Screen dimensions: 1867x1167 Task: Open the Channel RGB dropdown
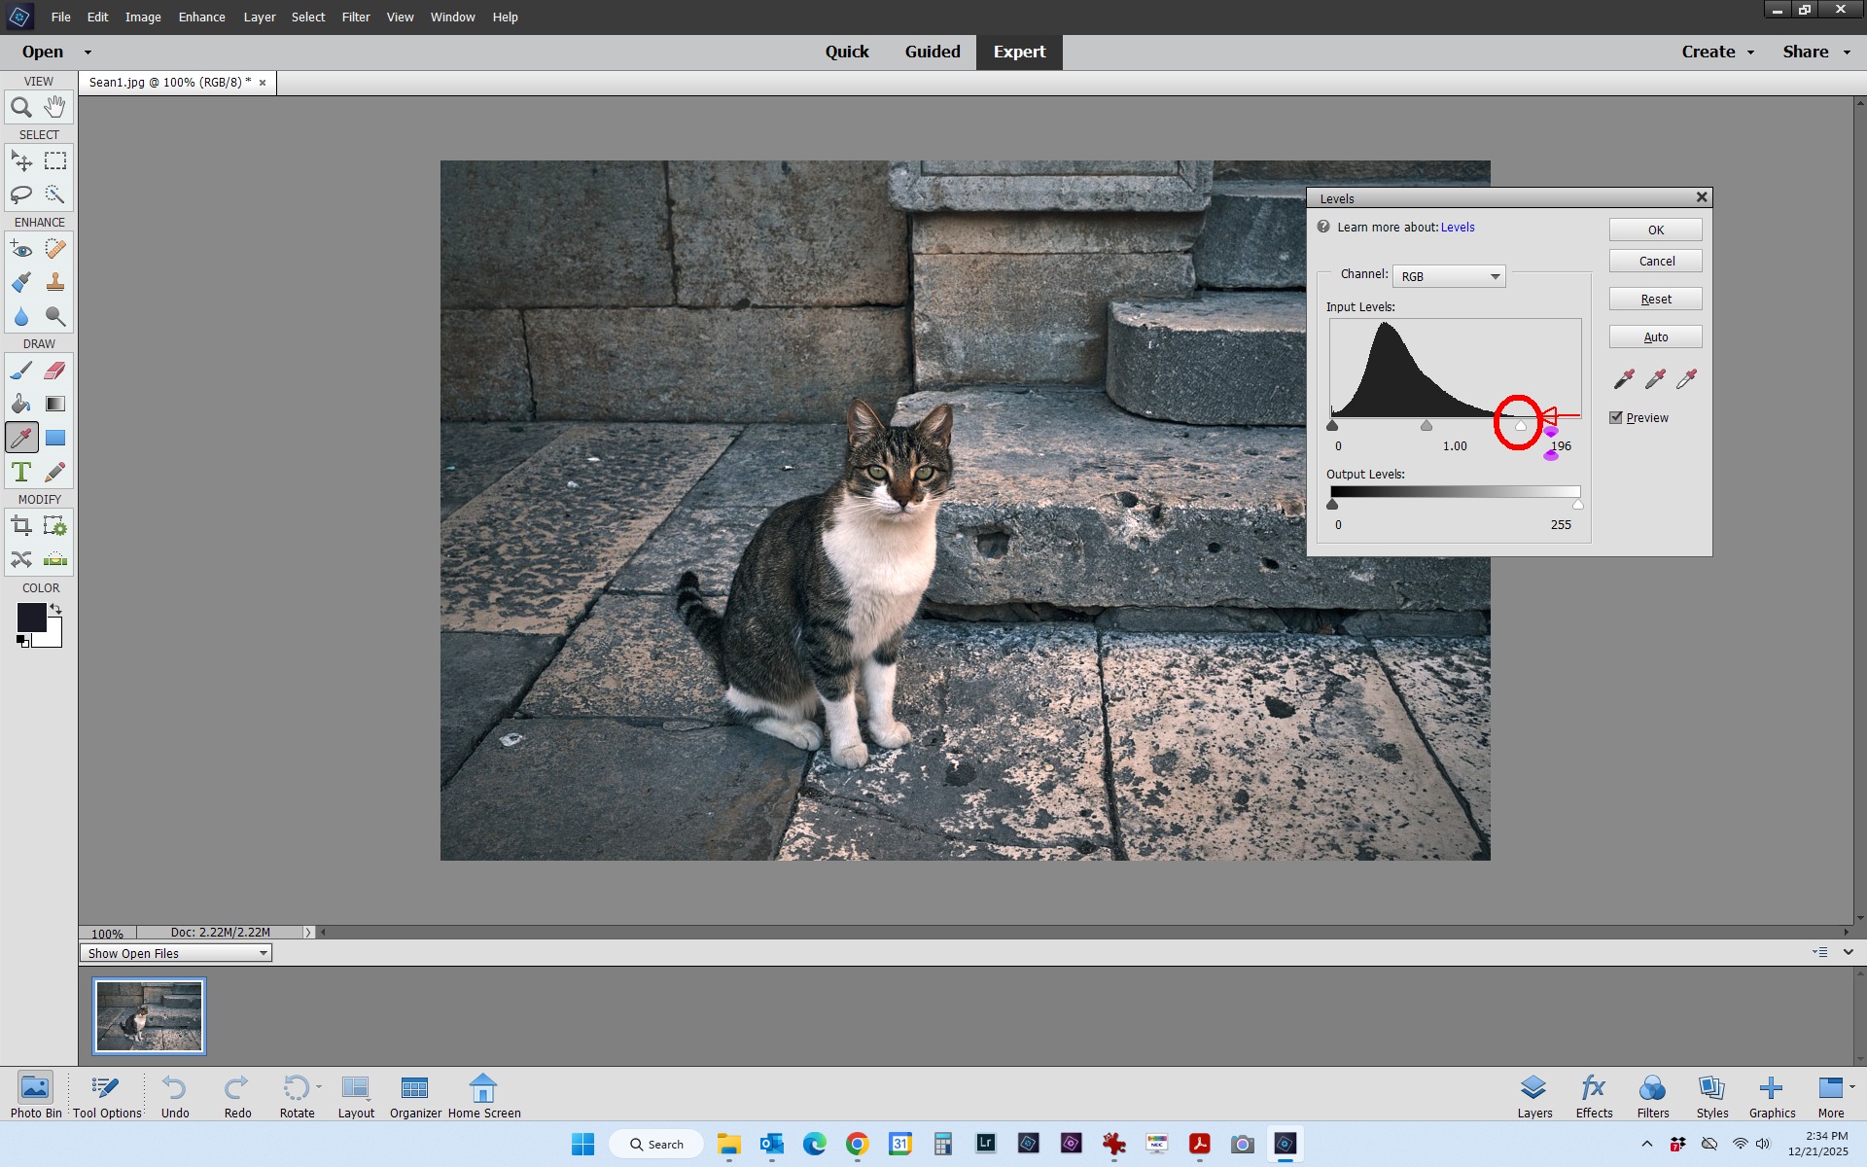[x=1449, y=276]
